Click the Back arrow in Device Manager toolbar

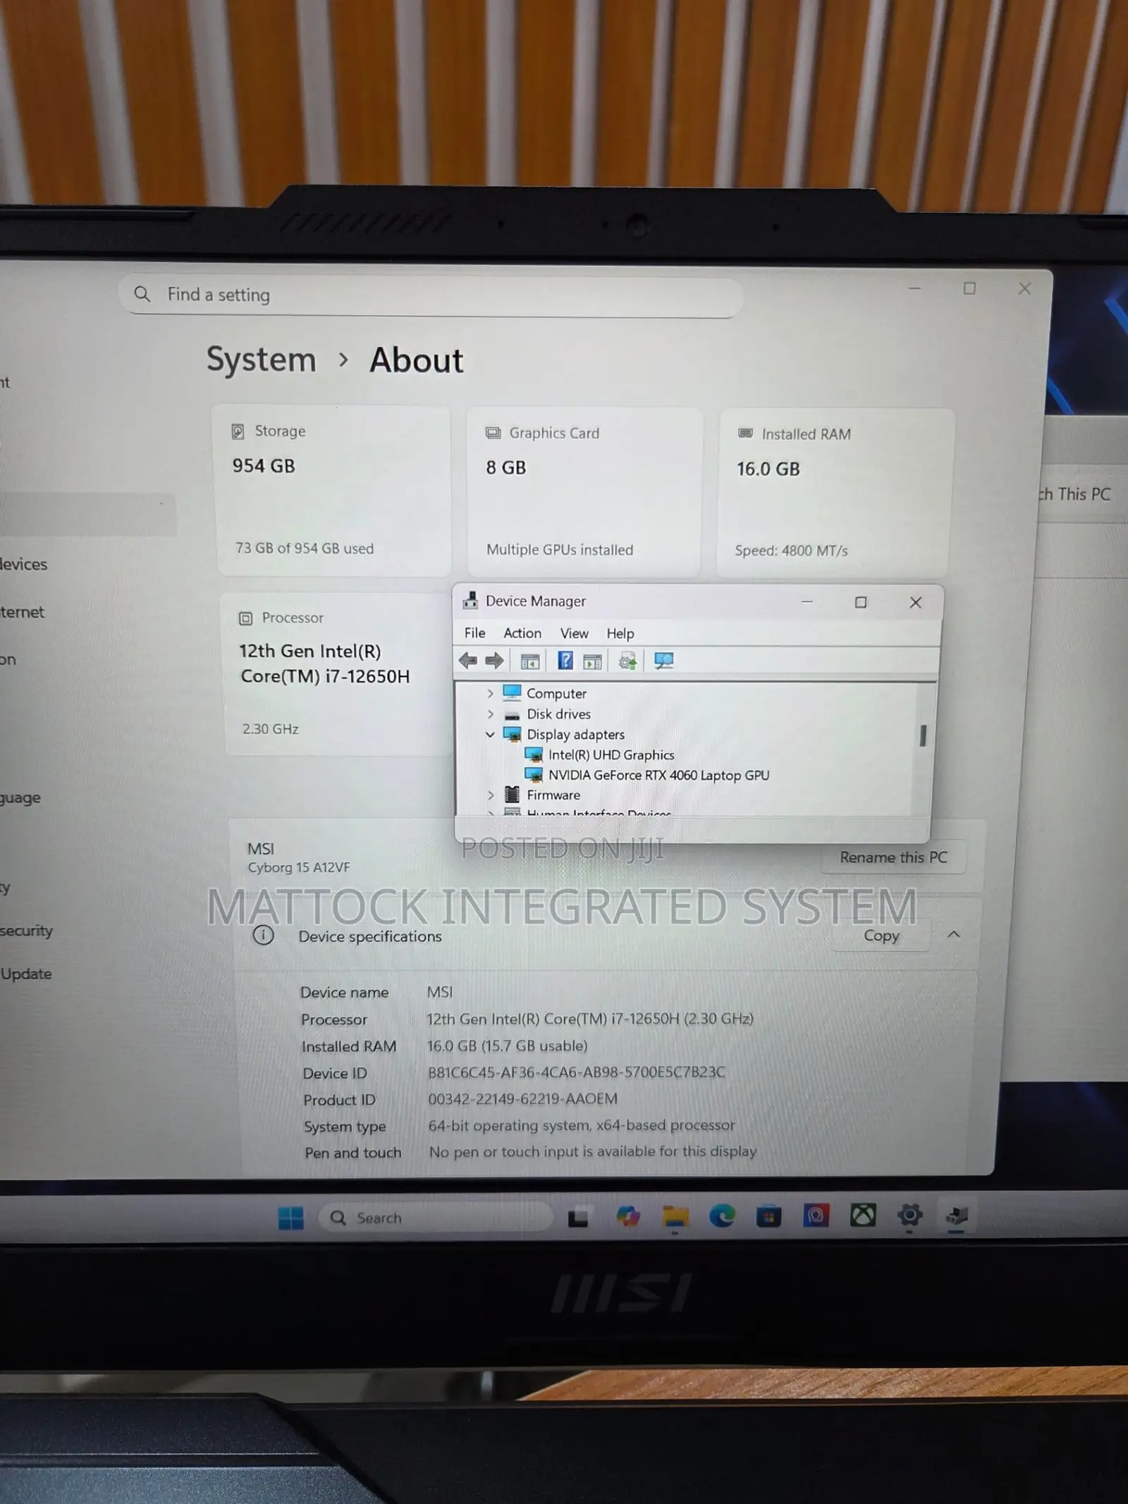pos(467,661)
